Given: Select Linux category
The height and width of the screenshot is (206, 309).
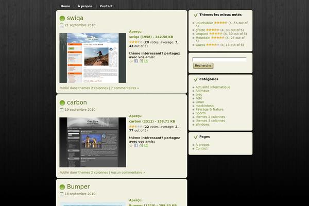Looking at the screenshot, I should pyautogui.click(x=200, y=102).
